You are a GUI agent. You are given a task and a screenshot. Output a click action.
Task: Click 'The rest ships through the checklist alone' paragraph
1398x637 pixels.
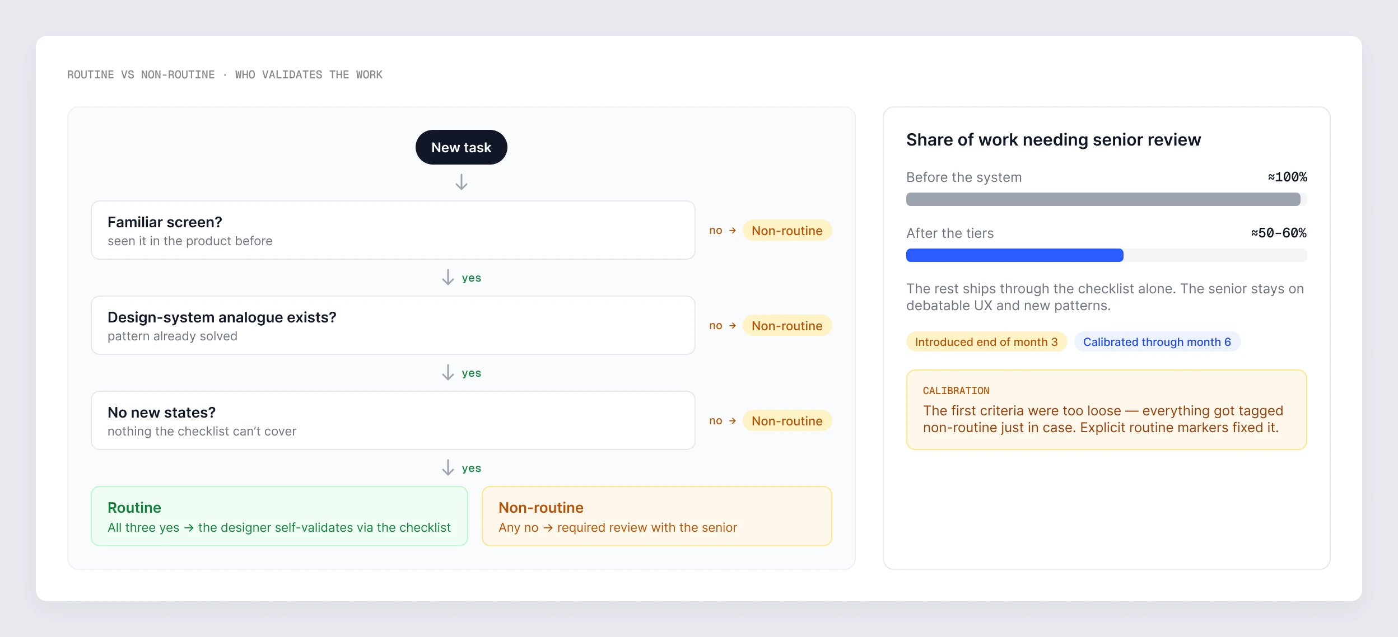tap(1105, 297)
